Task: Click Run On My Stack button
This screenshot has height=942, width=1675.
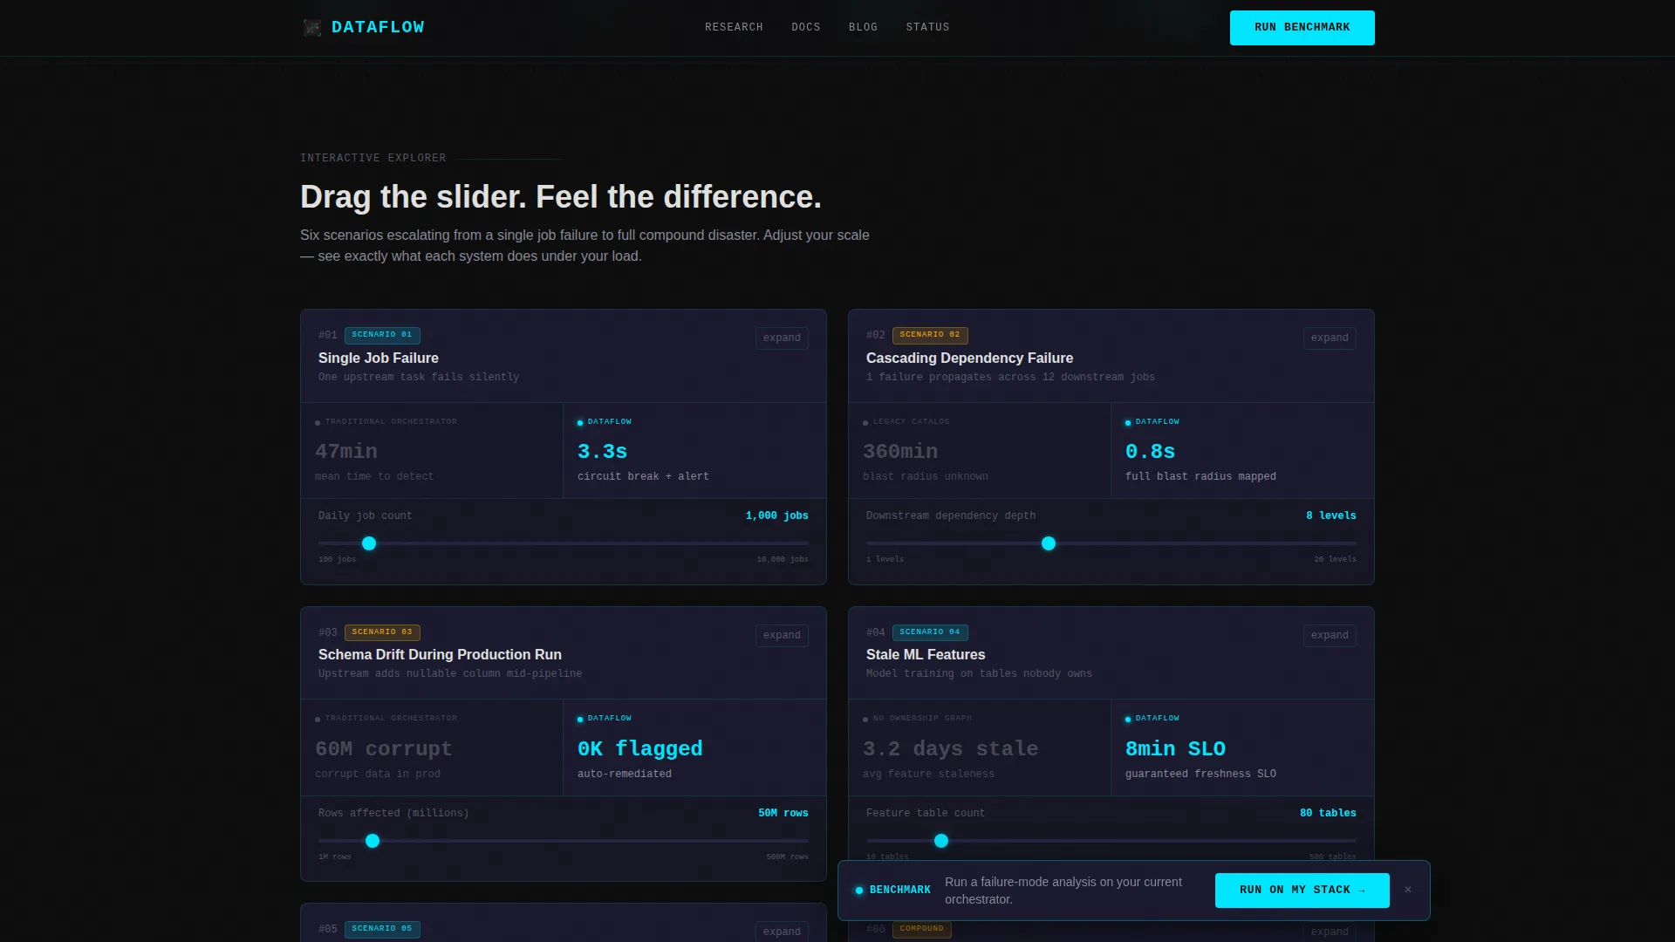Action: pos(1302,890)
